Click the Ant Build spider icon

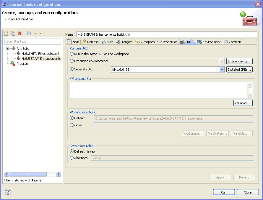[x=13, y=49]
